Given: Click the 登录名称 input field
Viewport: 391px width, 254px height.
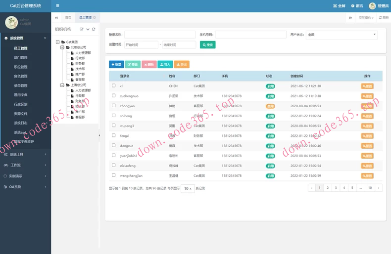Looking at the screenshot, I should tap(160, 35).
